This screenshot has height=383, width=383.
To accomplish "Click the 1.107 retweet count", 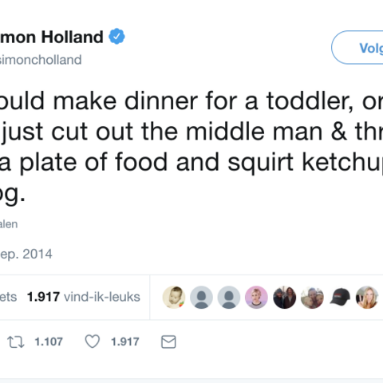I will (x=49, y=342).
